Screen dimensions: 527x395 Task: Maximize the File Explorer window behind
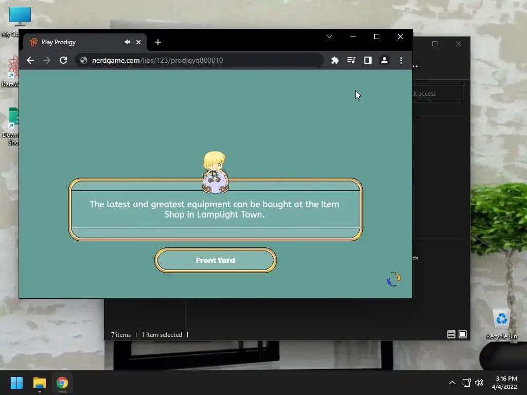tap(435, 44)
